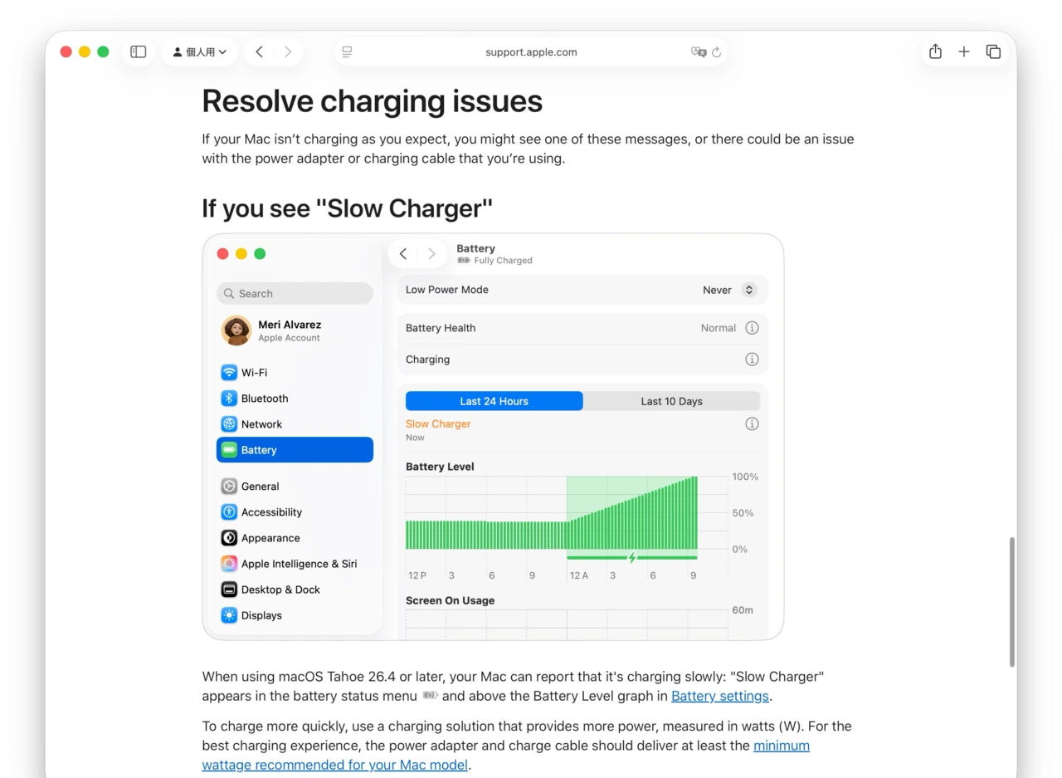Click the support.apple.com address field
The width and height of the screenshot is (1062, 778).
(x=531, y=51)
